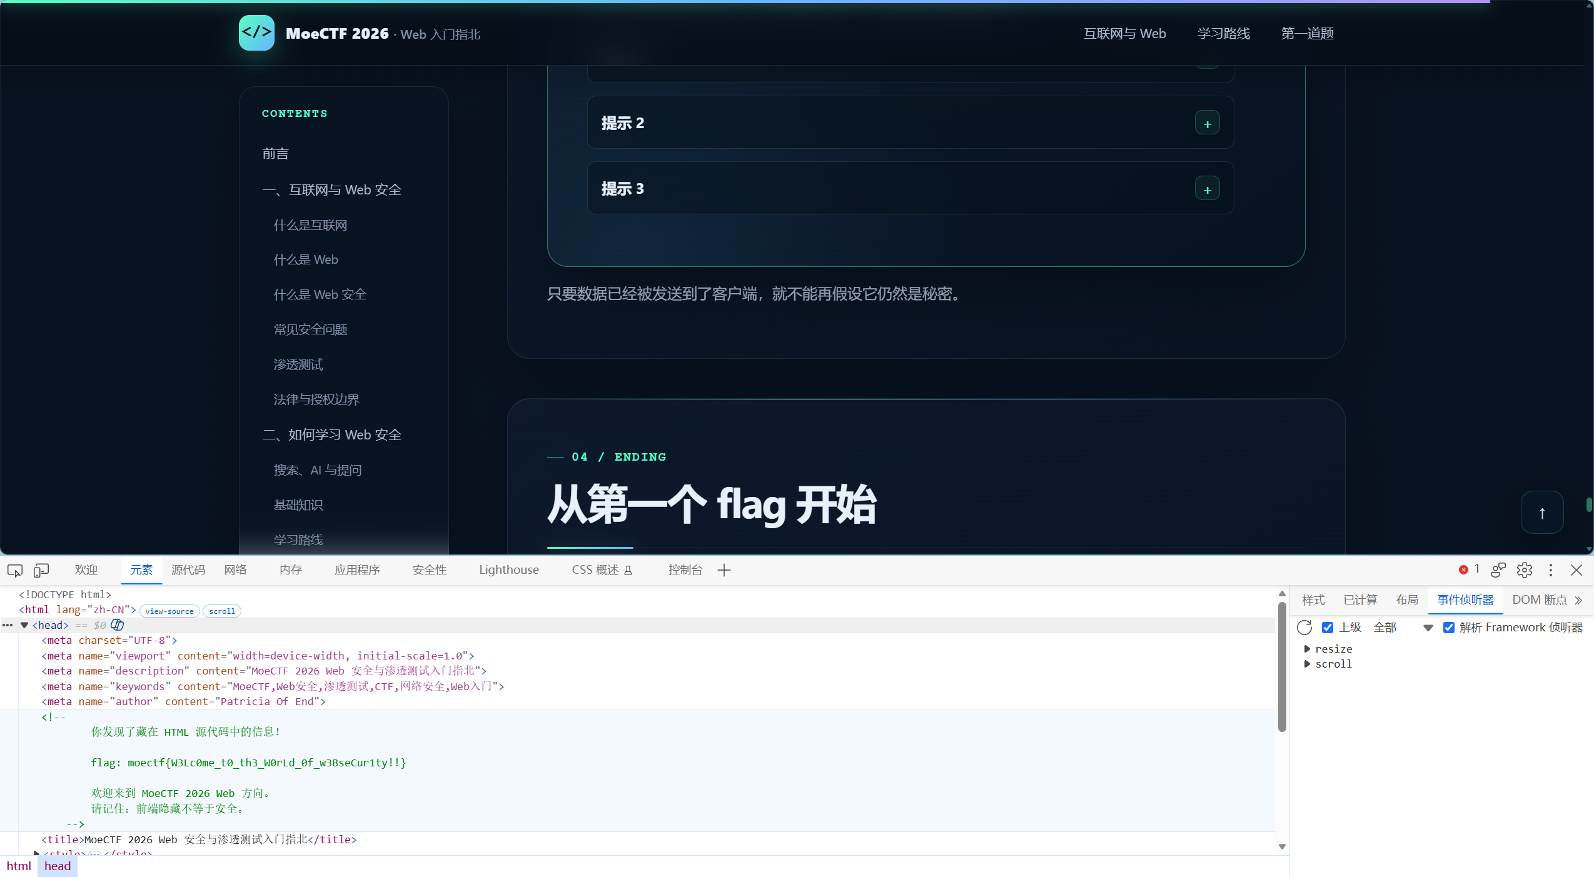
Task: Open the red error count indicator
Action: 1469,569
